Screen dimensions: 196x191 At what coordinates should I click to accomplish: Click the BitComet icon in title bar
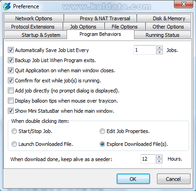7,6
